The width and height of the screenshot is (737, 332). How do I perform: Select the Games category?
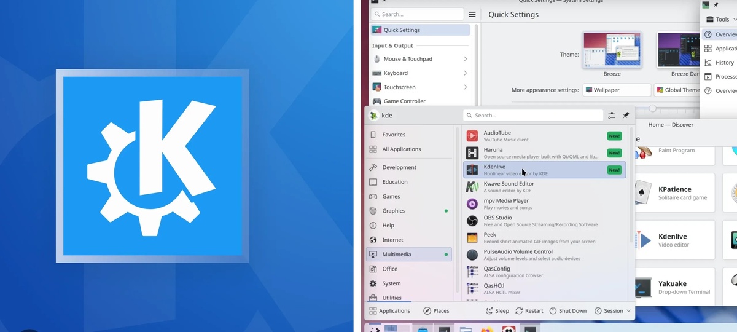coord(410,197)
